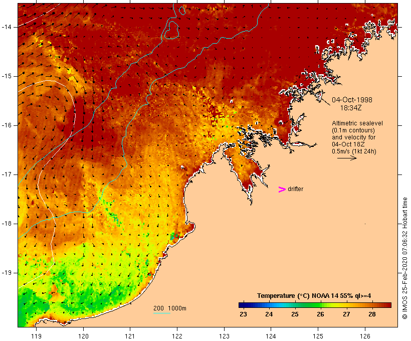Viewport: 411px width, 341px height.
Task: Click the colorbar value label 26
Action: (320, 314)
